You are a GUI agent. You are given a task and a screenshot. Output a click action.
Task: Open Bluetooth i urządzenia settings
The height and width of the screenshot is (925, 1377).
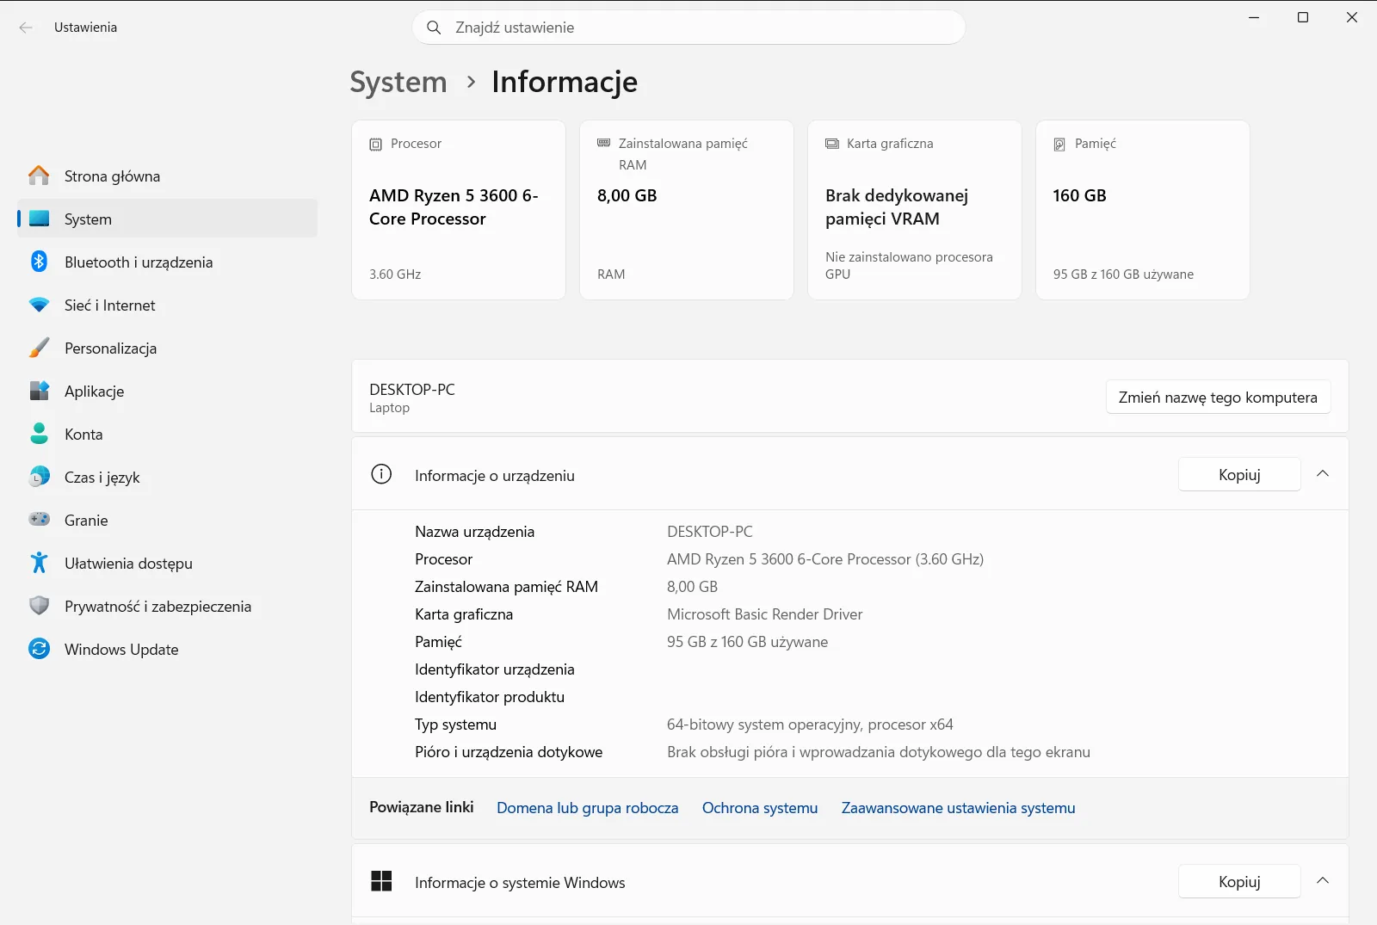point(168,262)
